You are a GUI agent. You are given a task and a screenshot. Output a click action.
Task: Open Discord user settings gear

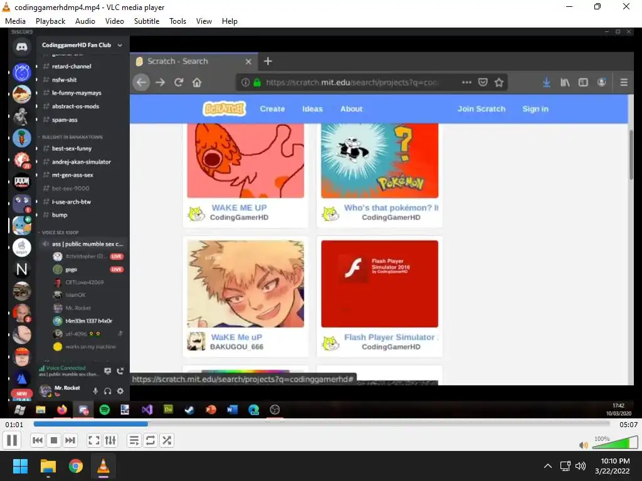tap(120, 391)
